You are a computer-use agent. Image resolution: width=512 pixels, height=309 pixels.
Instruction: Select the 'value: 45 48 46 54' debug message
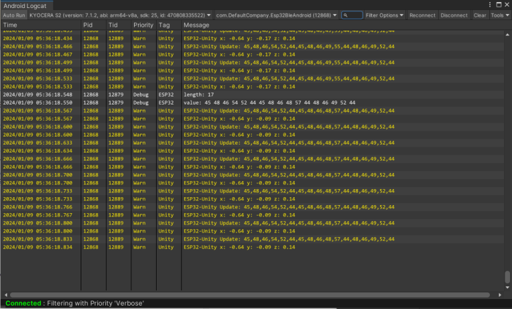269,103
